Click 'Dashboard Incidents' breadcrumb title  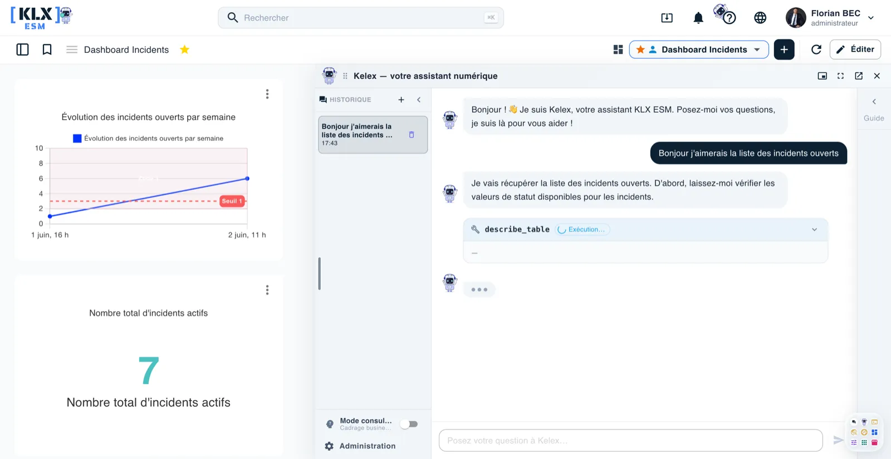[x=126, y=50]
